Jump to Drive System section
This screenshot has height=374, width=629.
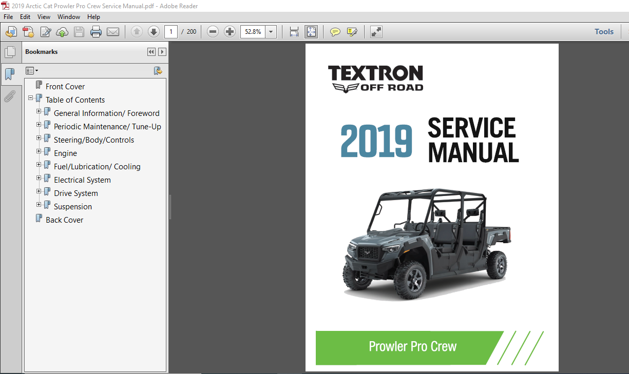(x=76, y=193)
